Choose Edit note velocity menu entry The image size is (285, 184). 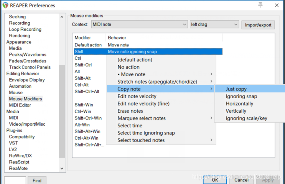(x=161, y=96)
